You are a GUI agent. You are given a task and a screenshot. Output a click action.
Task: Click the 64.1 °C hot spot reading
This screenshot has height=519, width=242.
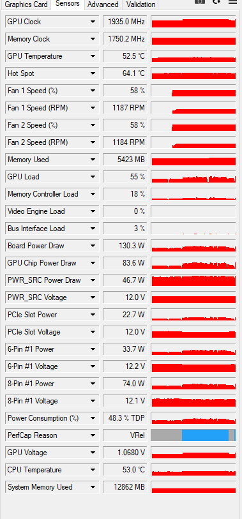[x=125, y=73]
